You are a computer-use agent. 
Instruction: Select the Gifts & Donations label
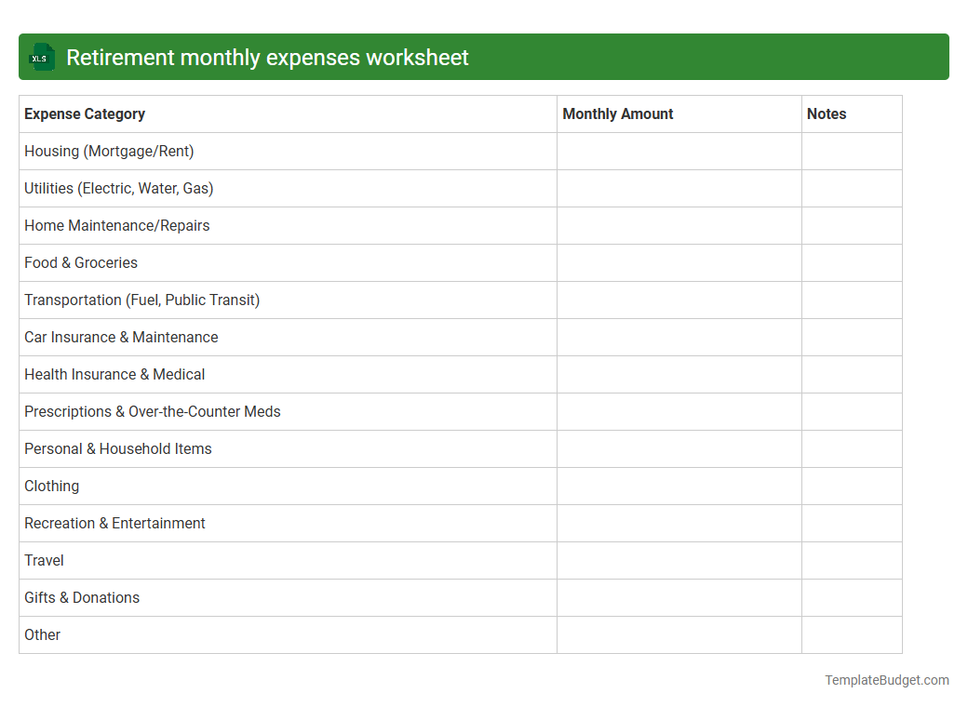(x=82, y=597)
